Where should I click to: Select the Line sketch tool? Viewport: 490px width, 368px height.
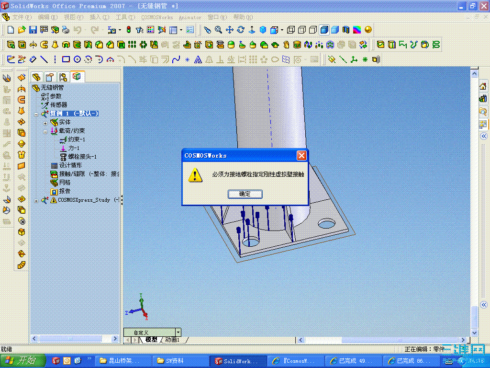point(44,59)
